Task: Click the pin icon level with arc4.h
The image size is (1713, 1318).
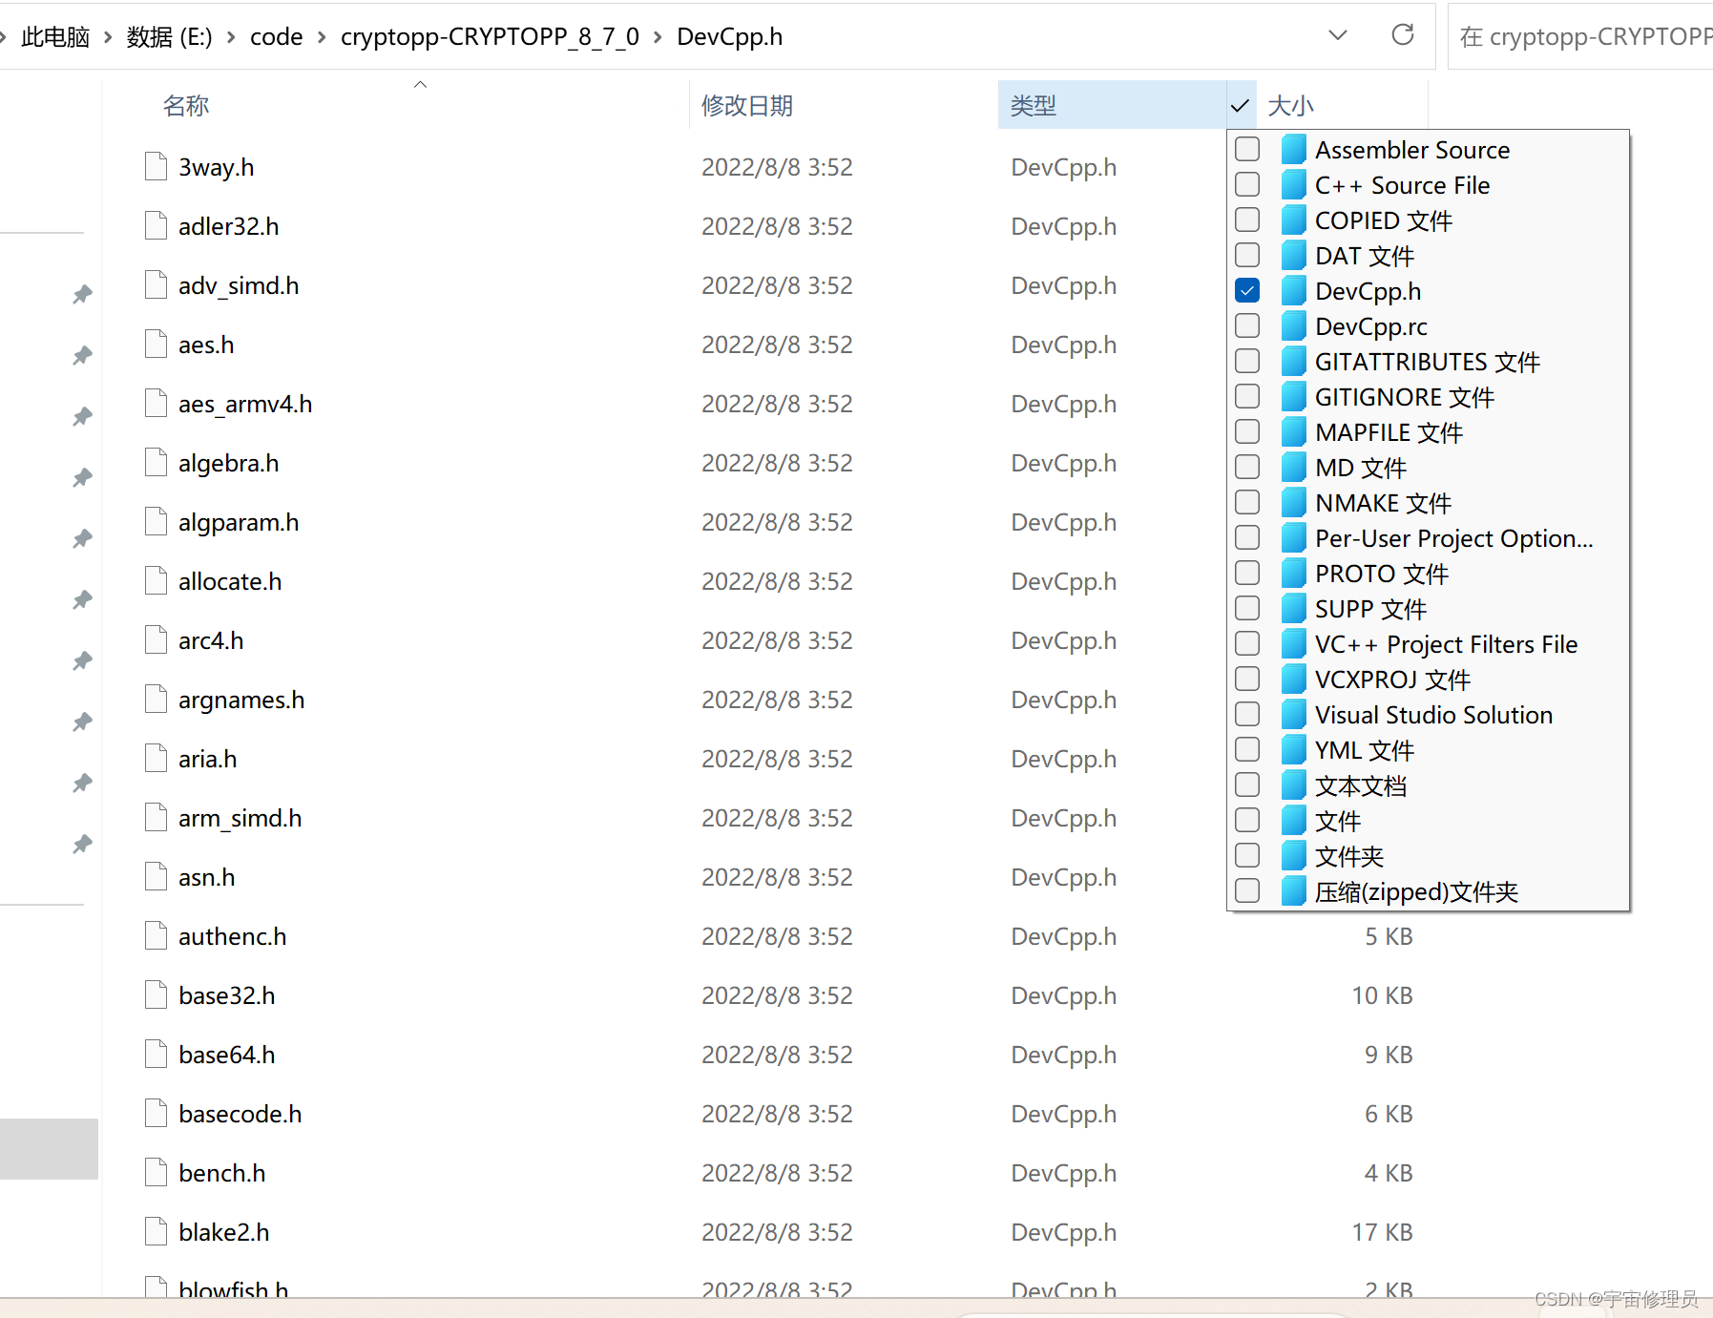Action: coord(83,660)
